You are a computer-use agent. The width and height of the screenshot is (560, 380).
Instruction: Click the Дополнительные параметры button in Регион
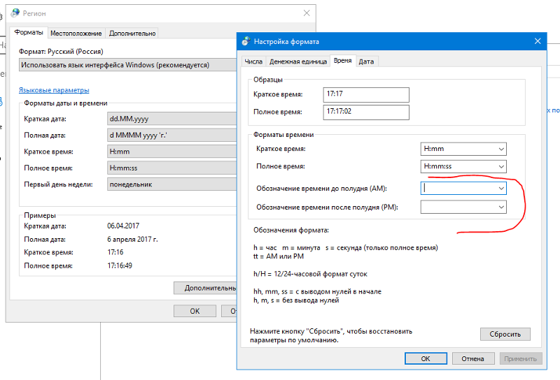tap(206, 288)
